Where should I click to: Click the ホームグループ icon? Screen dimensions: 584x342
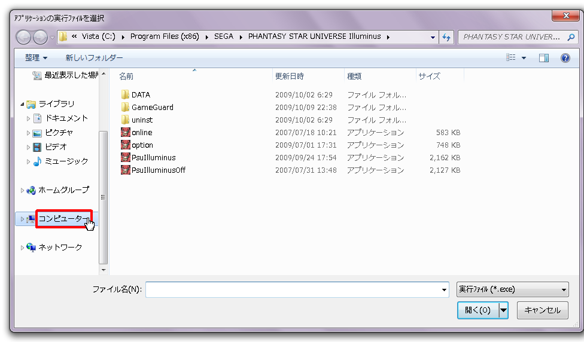coord(31,190)
